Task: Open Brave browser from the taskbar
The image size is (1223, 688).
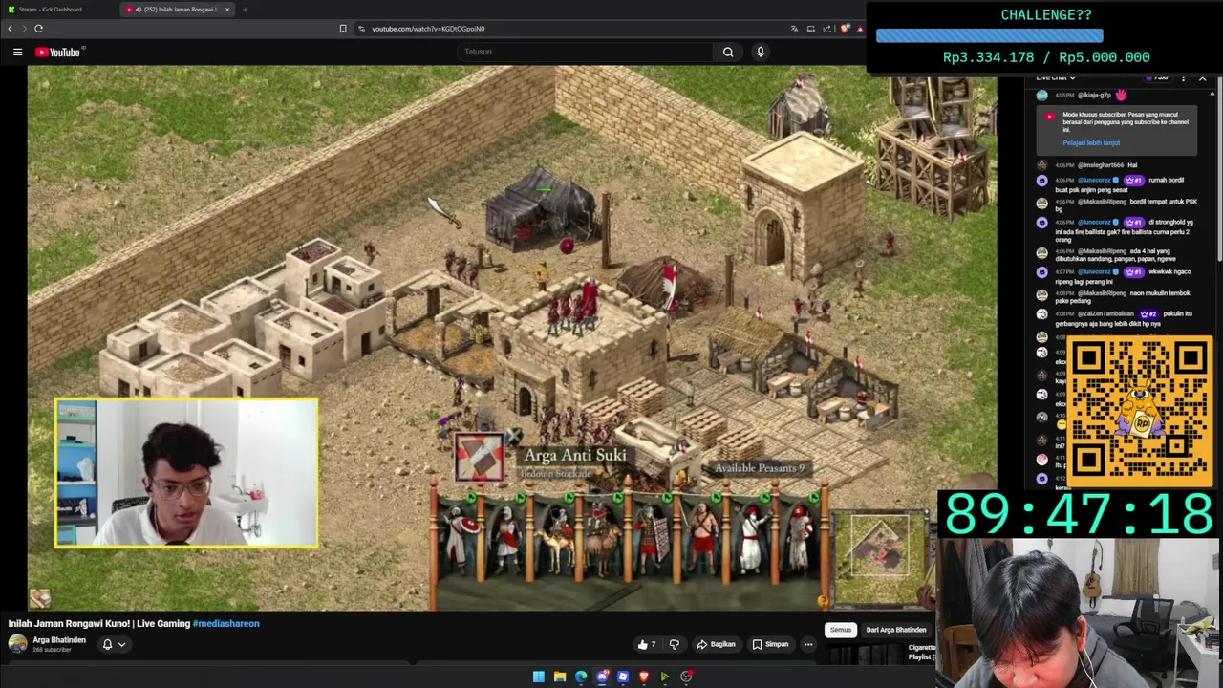Action: point(644,677)
